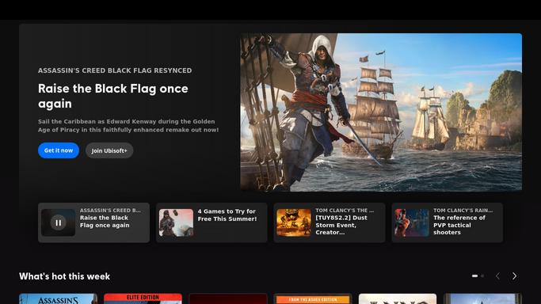The image size is (541, 304).
Task: Open the Assassin's game tile in hot list
Action: click(59, 298)
